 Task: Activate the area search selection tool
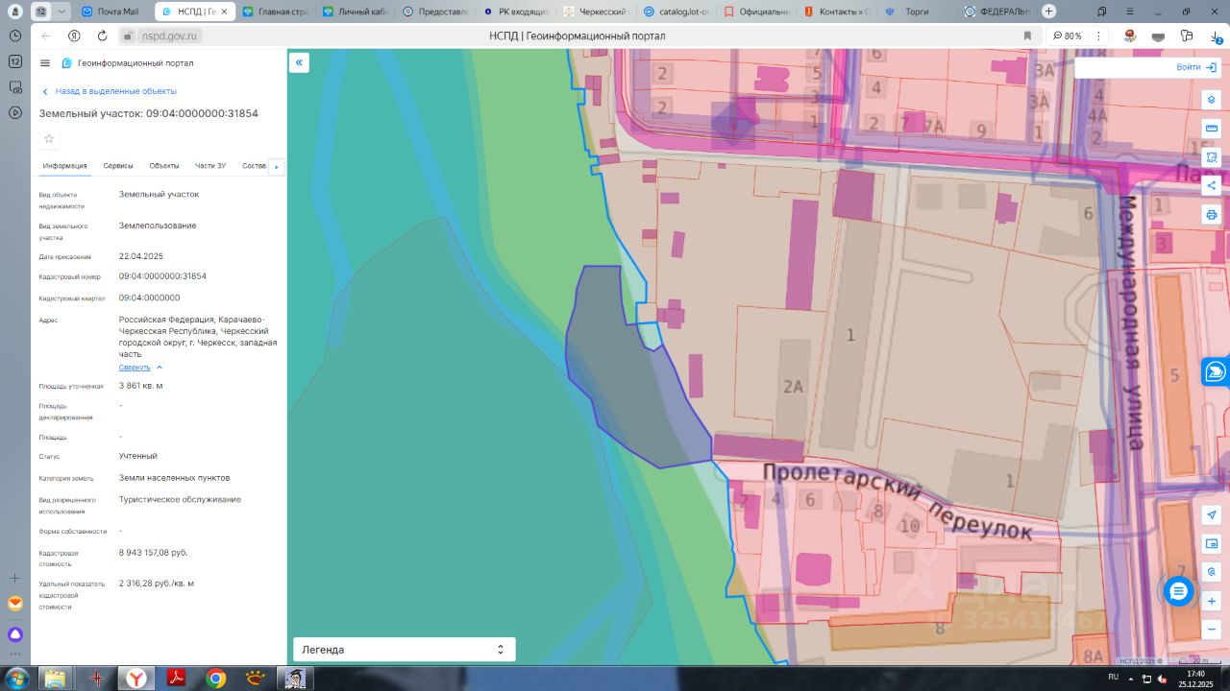click(x=1212, y=157)
